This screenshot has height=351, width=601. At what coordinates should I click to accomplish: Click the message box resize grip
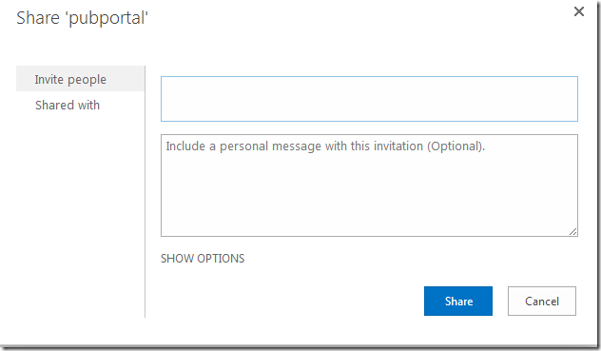pos(572,231)
